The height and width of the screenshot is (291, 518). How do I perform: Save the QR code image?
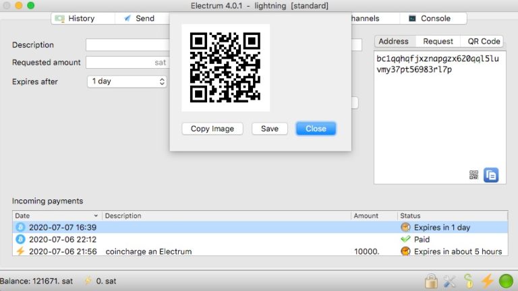pos(270,129)
